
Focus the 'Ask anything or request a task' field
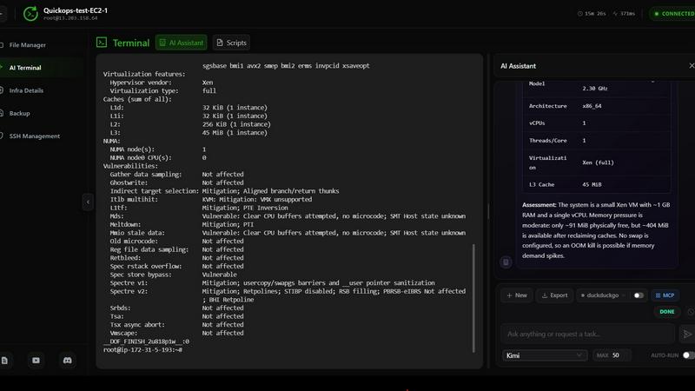588,334
